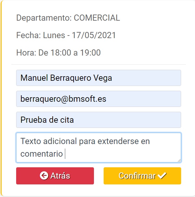195x197 pixels.
Task: Click the word comentario in the textarea
Action: tap(41, 154)
